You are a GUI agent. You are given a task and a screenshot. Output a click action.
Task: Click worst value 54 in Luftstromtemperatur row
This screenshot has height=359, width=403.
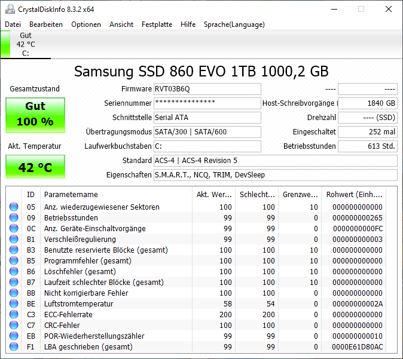click(270, 304)
